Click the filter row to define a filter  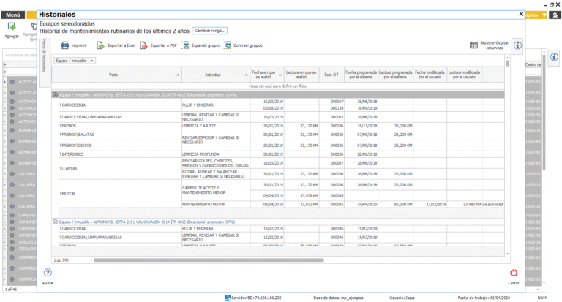(x=277, y=86)
